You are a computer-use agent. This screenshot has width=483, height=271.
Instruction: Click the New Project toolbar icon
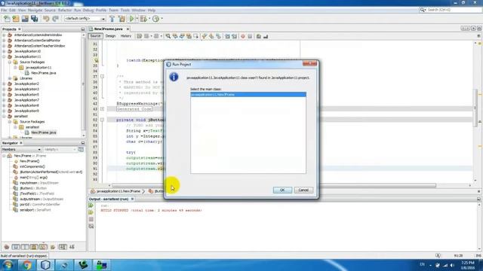click(x=16, y=19)
